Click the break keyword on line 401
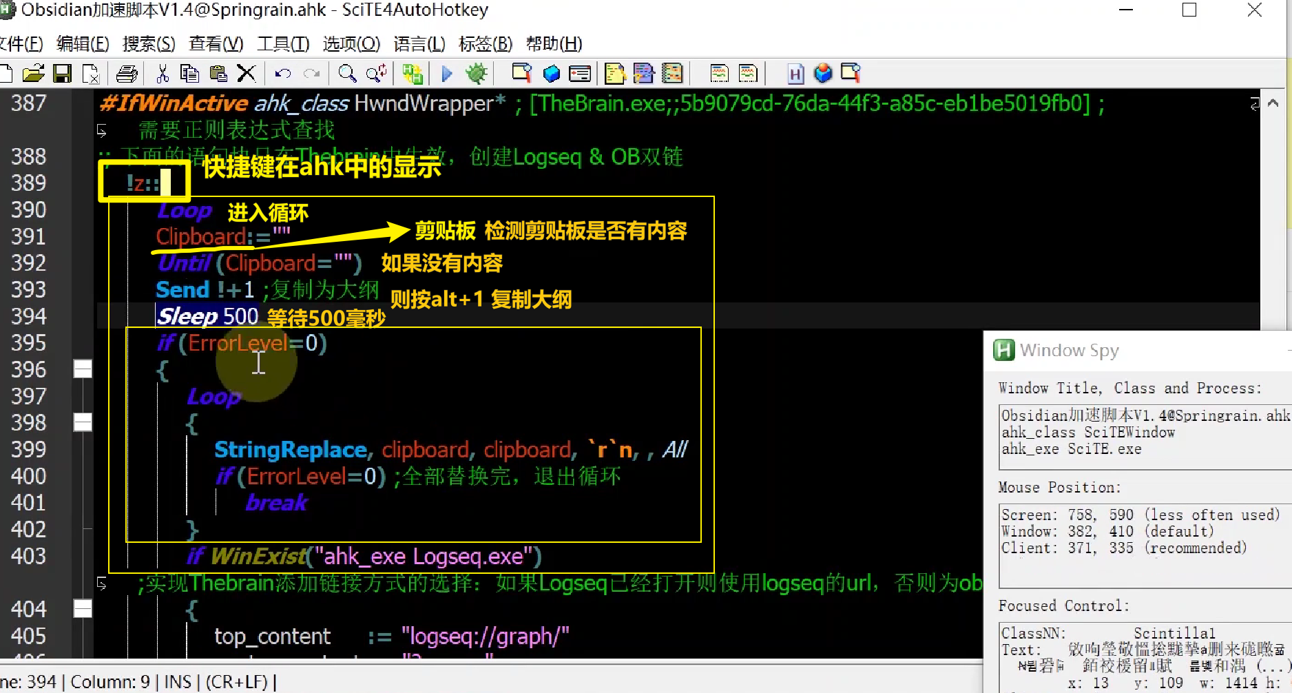Image resolution: width=1292 pixels, height=693 pixels. pos(276,503)
